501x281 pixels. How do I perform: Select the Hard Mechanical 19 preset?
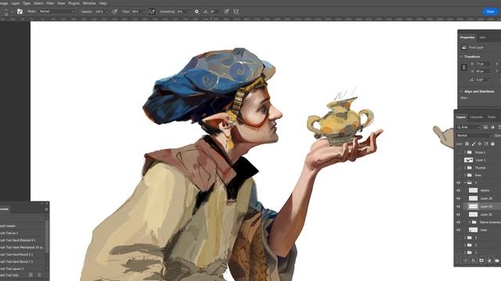22,247
